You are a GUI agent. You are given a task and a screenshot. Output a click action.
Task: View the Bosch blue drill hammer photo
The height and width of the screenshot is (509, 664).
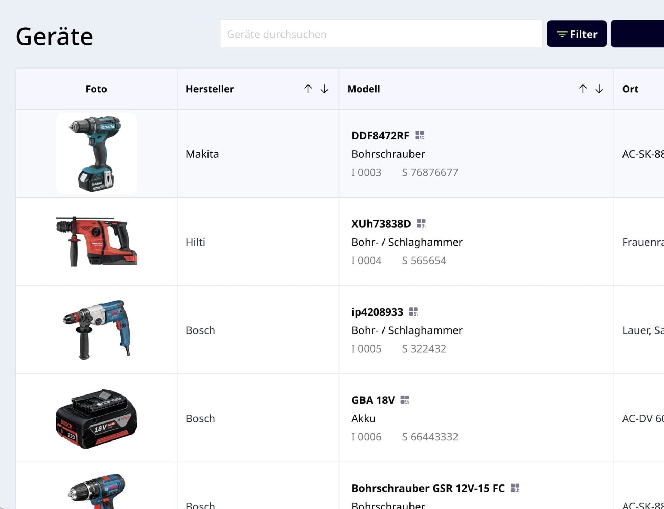tap(96, 329)
